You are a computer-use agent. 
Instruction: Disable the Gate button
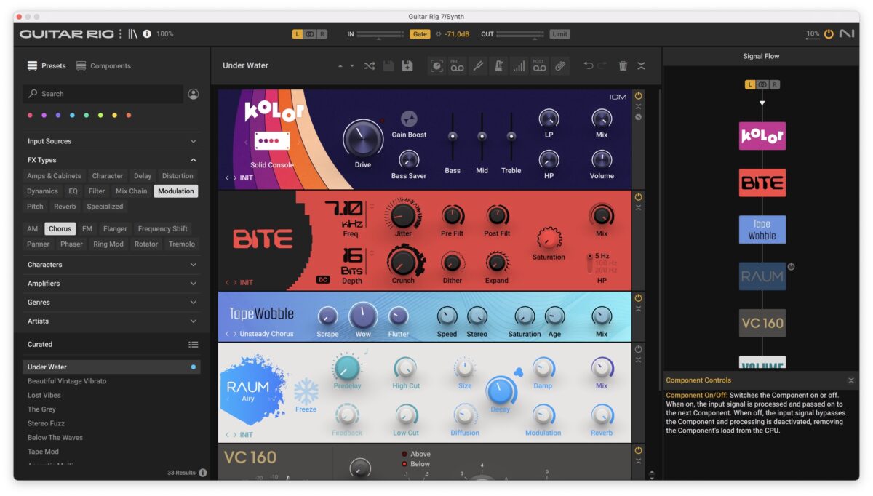click(x=420, y=34)
